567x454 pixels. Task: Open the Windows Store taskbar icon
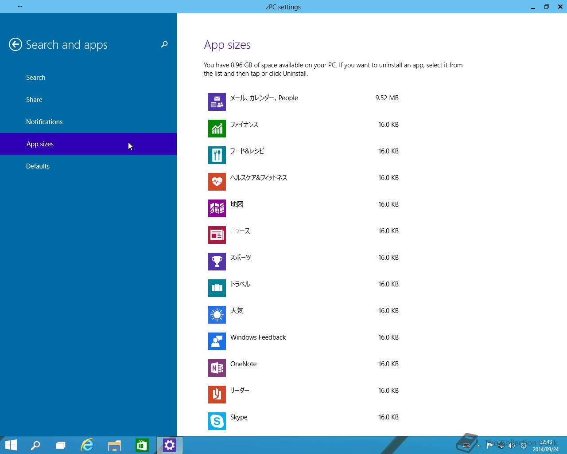pyautogui.click(x=142, y=445)
